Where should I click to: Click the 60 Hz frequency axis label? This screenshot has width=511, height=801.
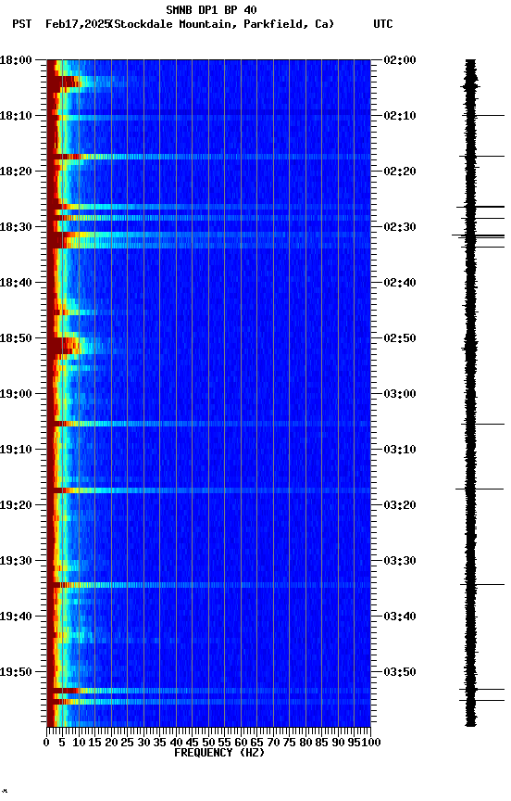click(241, 743)
